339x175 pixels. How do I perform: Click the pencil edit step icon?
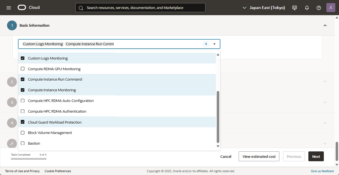point(12,144)
